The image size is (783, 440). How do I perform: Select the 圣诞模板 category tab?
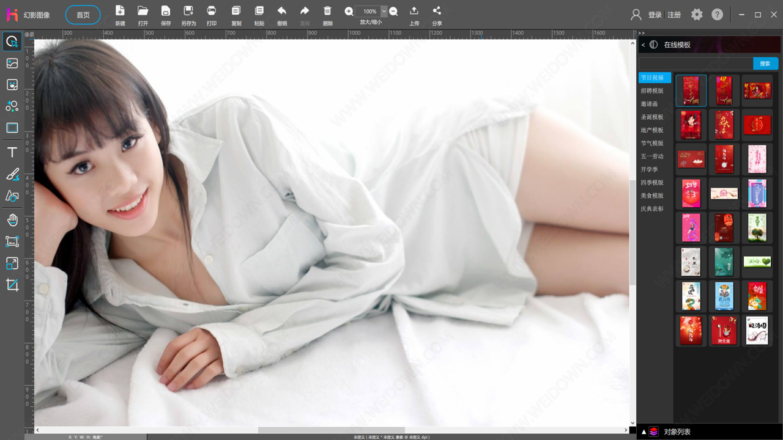[652, 117]
